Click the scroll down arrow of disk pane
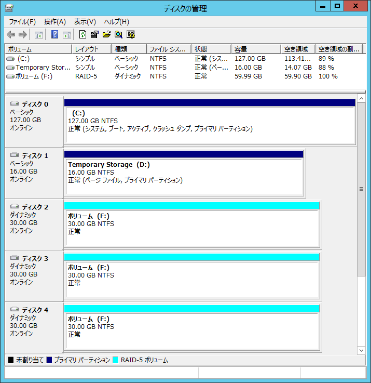The width and height of the screenshot is (371, 383). (x=361, y=350)
